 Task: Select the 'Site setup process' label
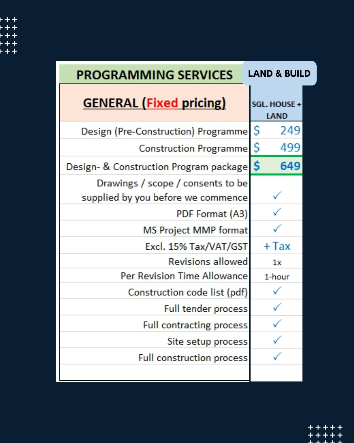point(207,342)
